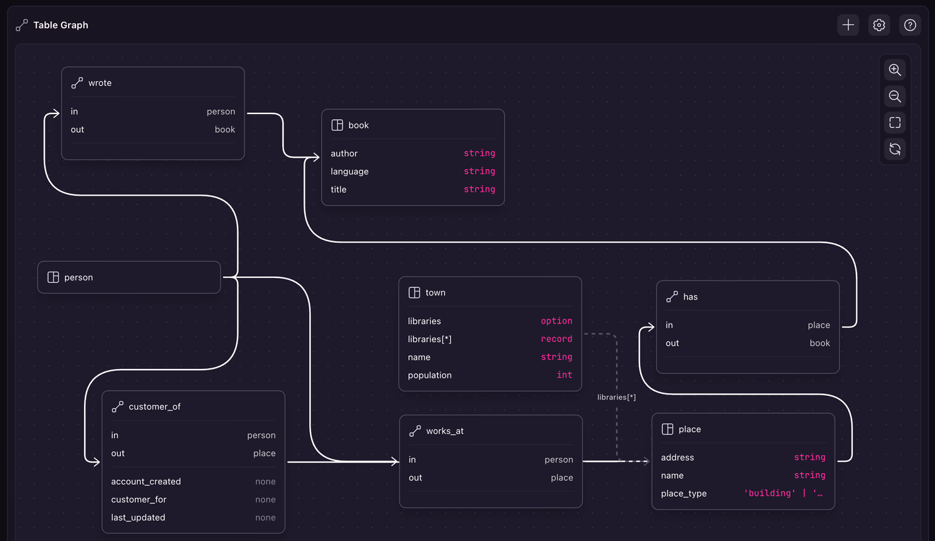
Task: Click the 'out' row of wrote
Action: [x=153, y=130]
